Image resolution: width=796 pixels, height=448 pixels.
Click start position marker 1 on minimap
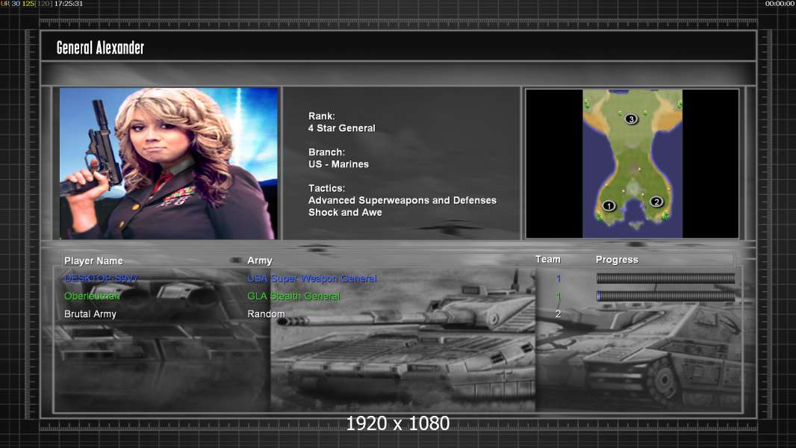pyautogui.click(x=609, y=205)
